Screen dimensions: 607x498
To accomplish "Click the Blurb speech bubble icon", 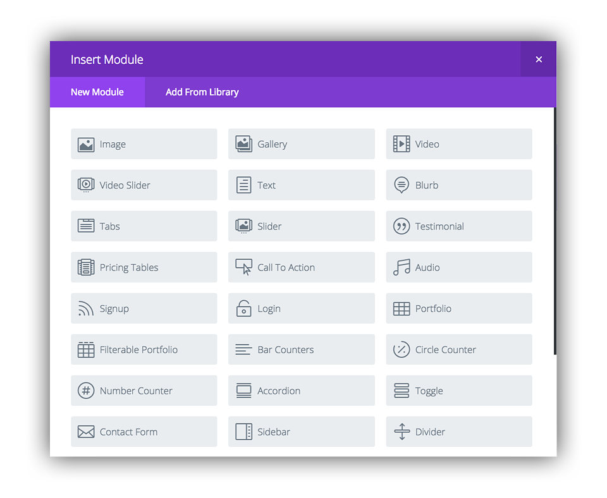I will coord(402,185).
